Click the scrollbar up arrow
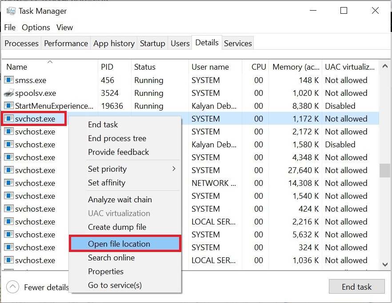Viewport: 392px width, 303px height. point(385,66)
